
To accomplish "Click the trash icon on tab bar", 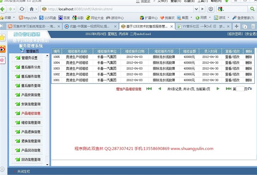I will click(x=253, y=26).
